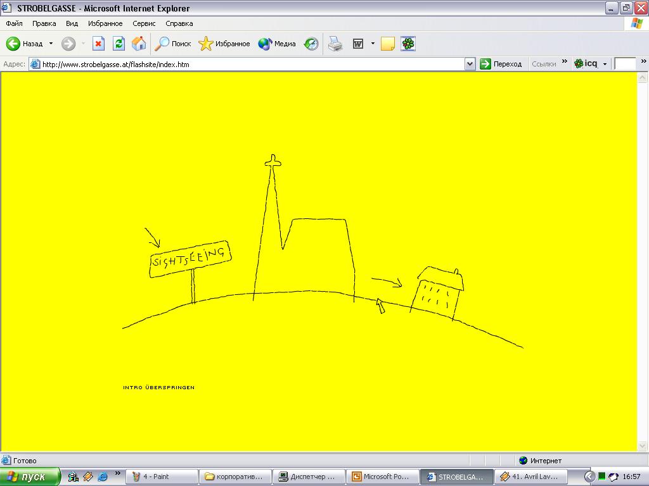Open the Назад back history dropdown
The width and height of the screenshot is (649, 486).
click(51, 44)
